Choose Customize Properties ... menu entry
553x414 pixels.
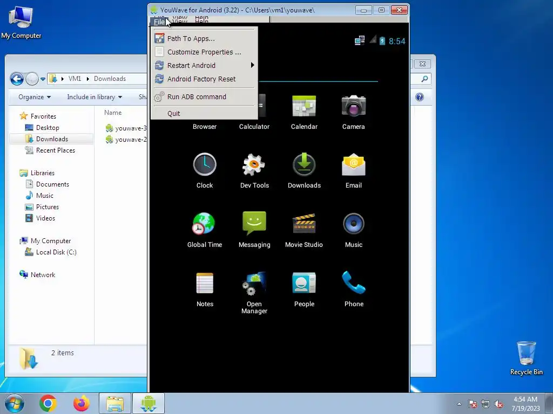pos(204,52)
